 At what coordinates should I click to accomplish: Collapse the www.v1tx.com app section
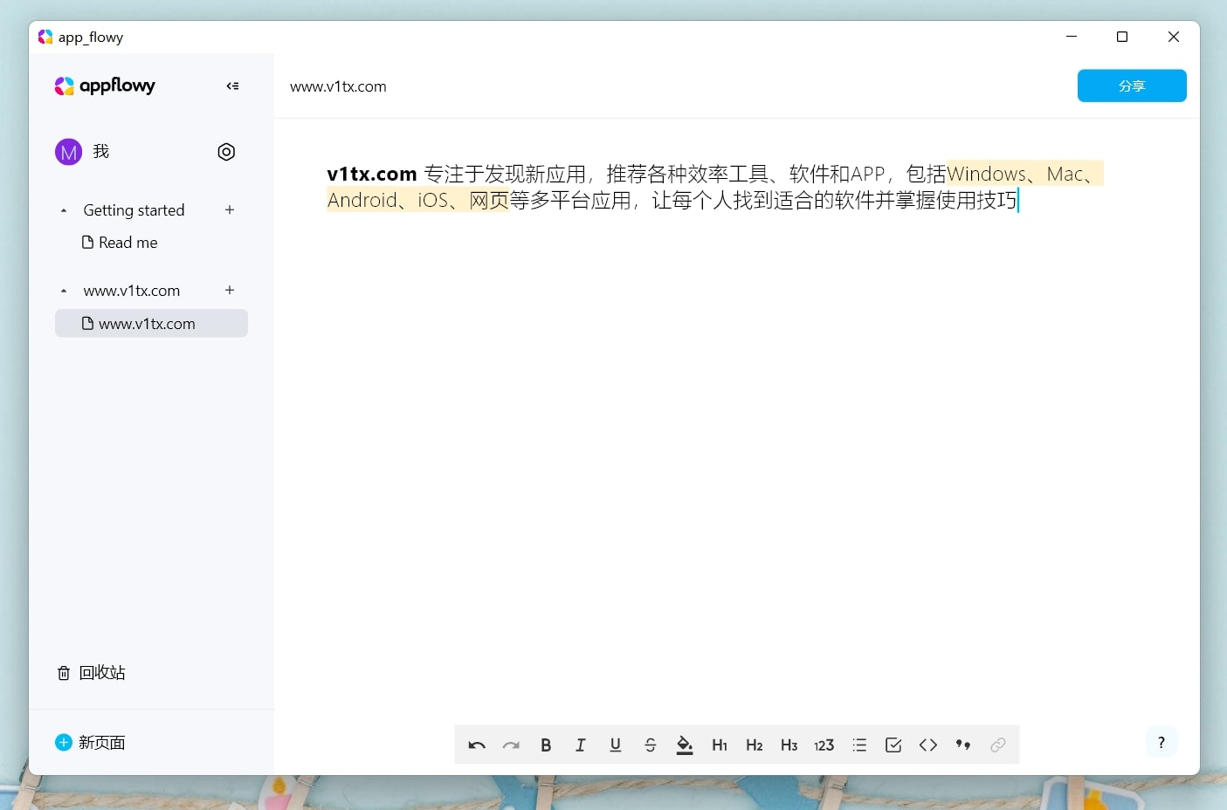(x=64, y=291)
